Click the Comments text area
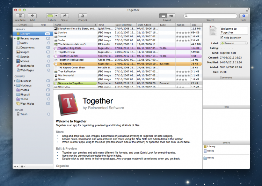 pyautogui.click(x=226, y=92)
